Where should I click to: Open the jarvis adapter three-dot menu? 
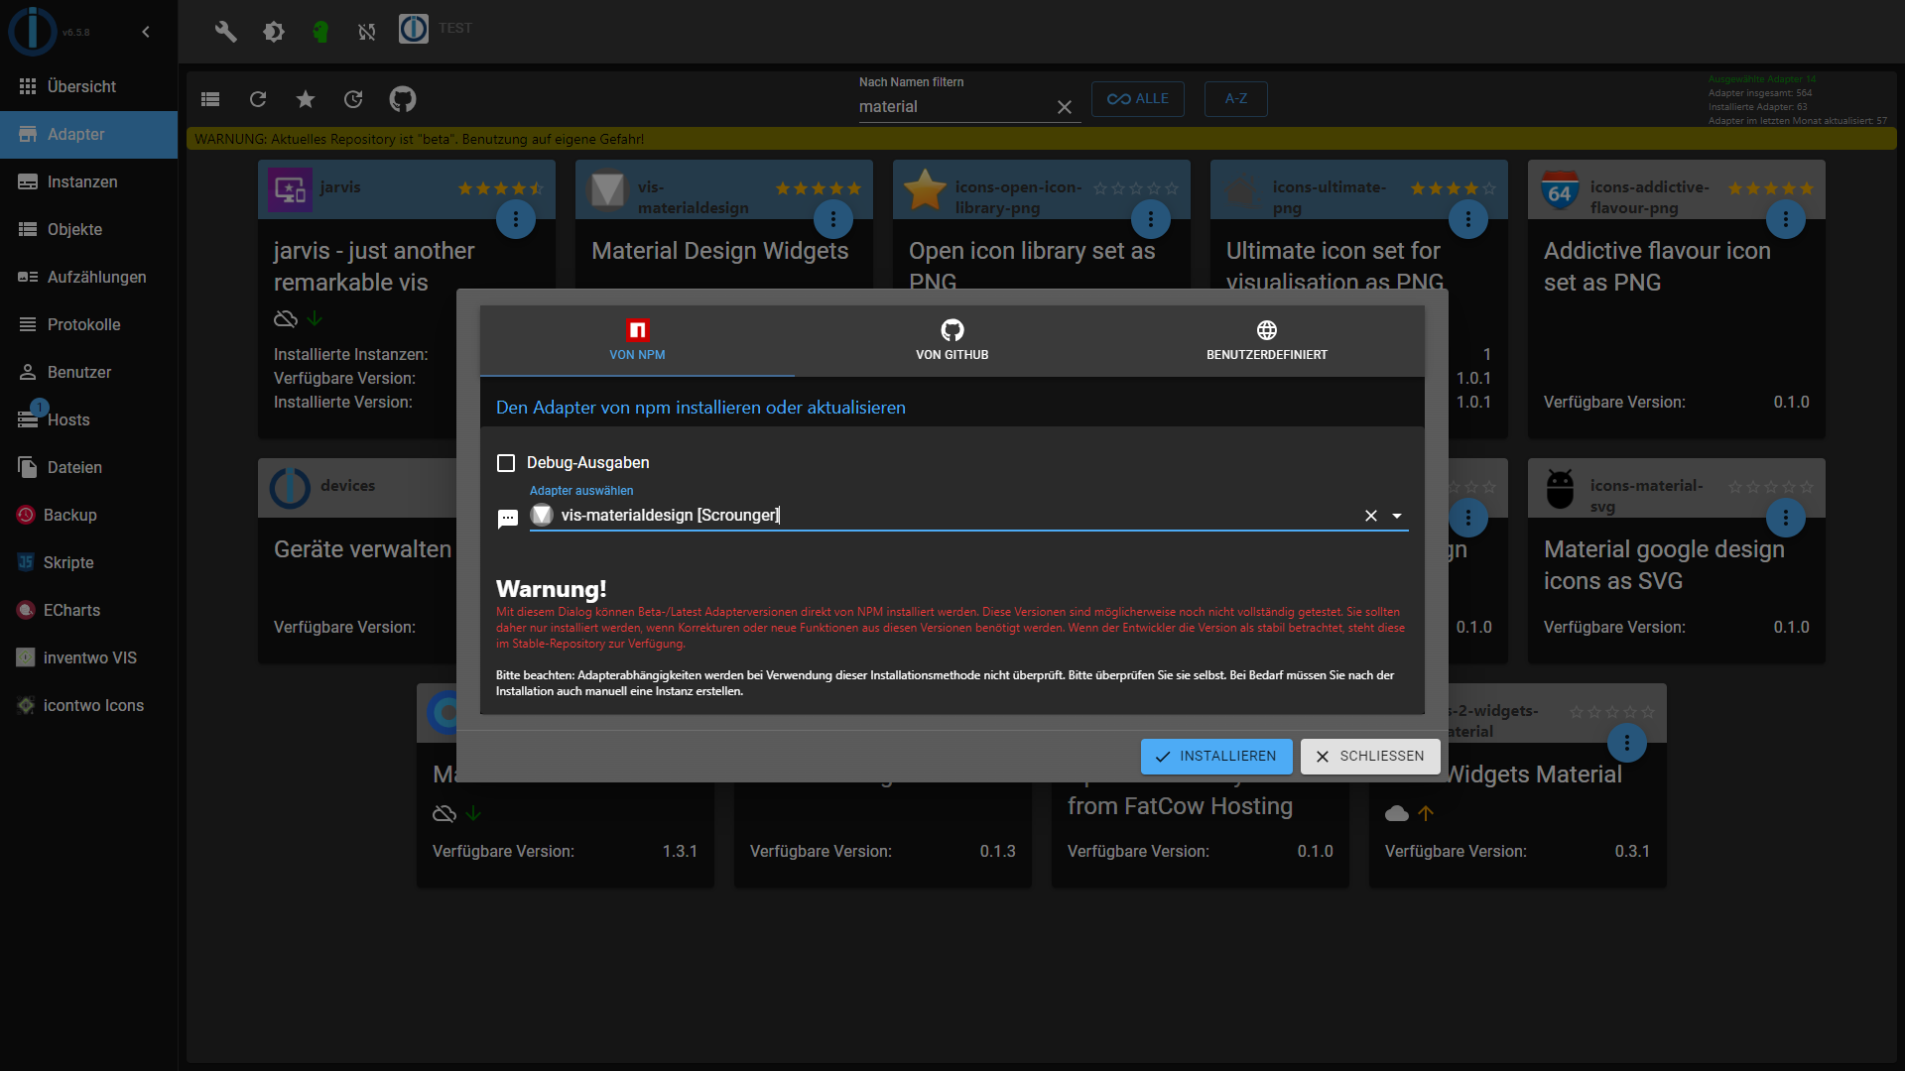[x=515, y=219]
